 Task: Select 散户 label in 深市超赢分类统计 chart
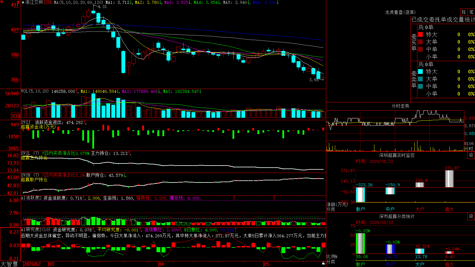360,264
